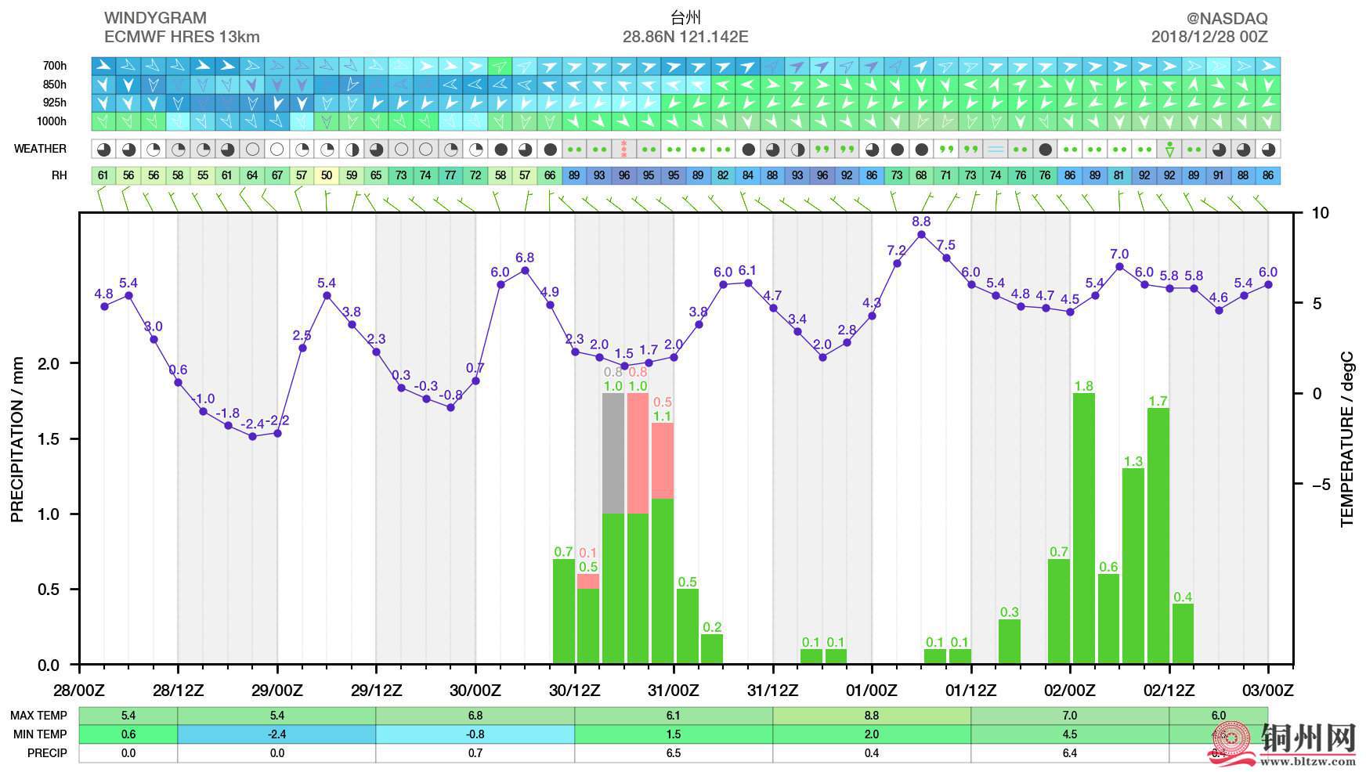Screen dimensions: 1366x772
Task: Click the PRECIP summary row label
Action: 47,753
